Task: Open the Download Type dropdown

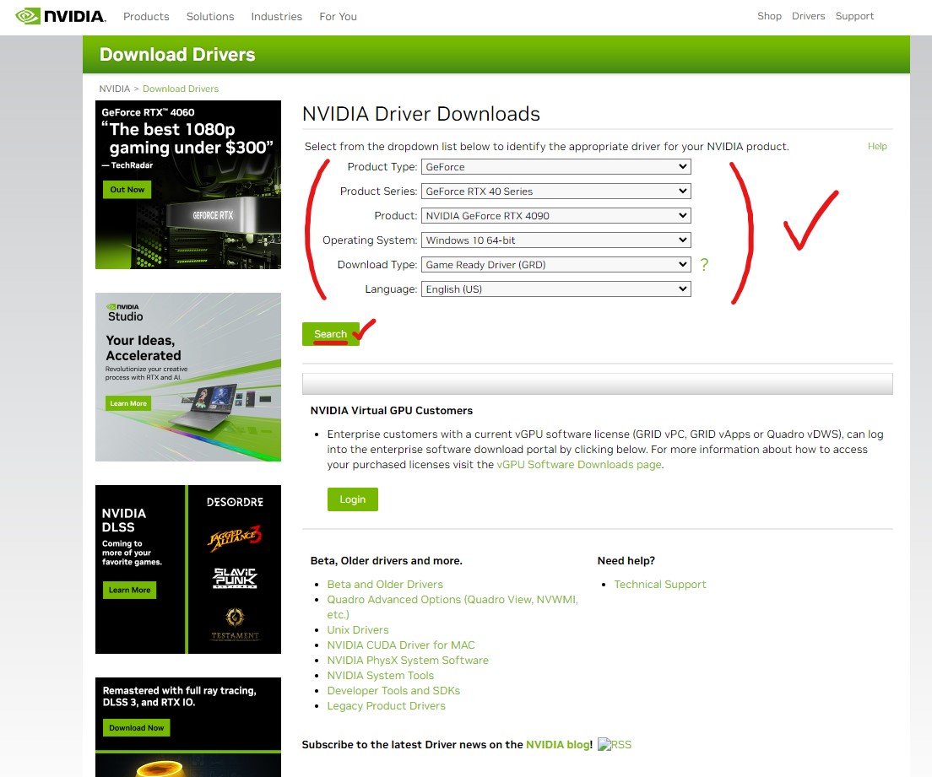Action: coord(555,264)
